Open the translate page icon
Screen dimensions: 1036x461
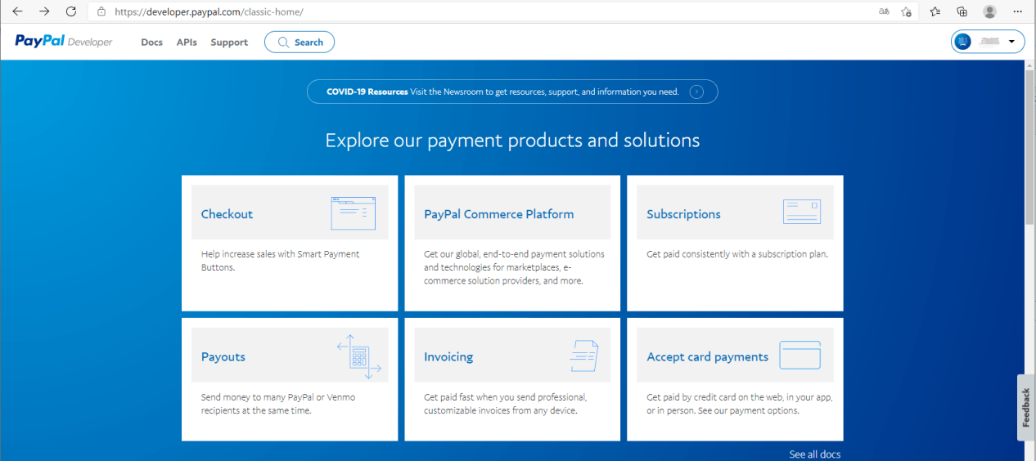[x=884, y=11]
